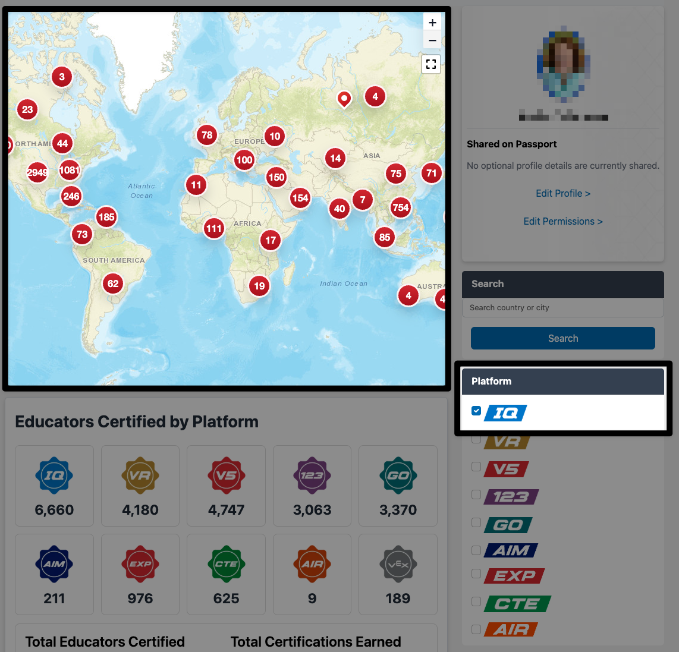Check the GO platform filter
The width and height of the screenshot is (679, 652).
(476, 522)
